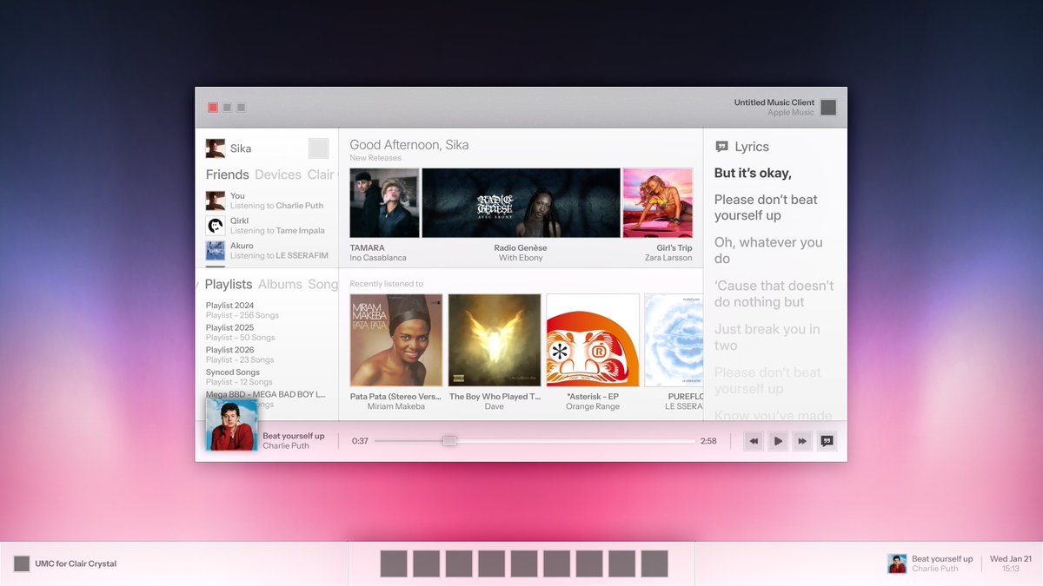Click 'Listening to Charlie Puth' under You
The height and width of the screenshot is (586, 1043).
(x=276, y=206)
